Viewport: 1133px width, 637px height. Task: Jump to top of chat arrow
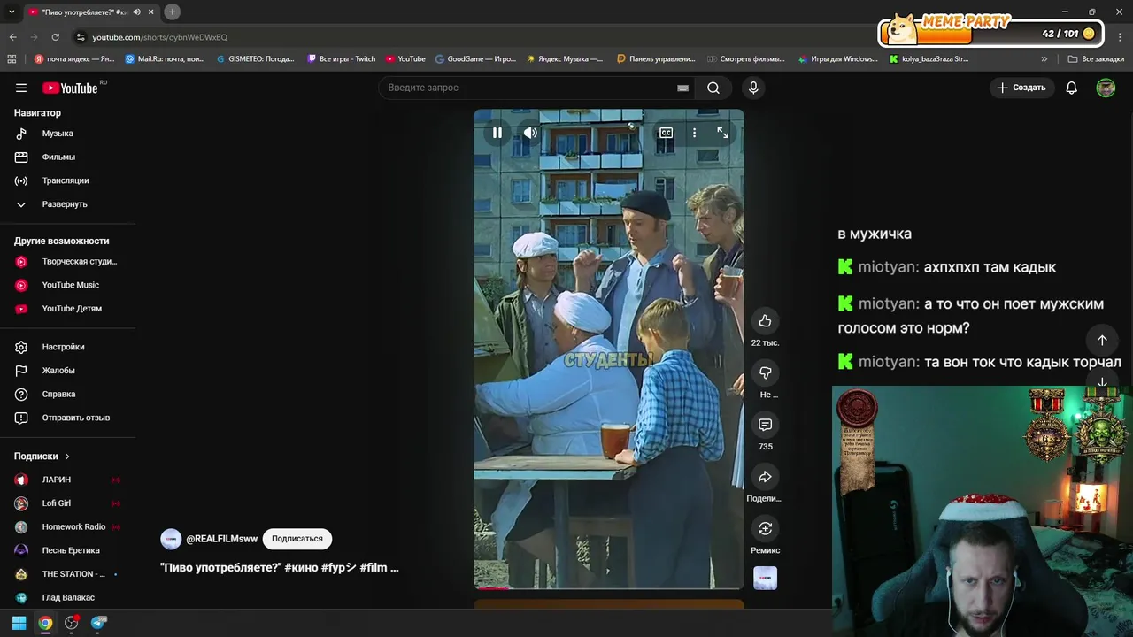[x=1102, y=340]
